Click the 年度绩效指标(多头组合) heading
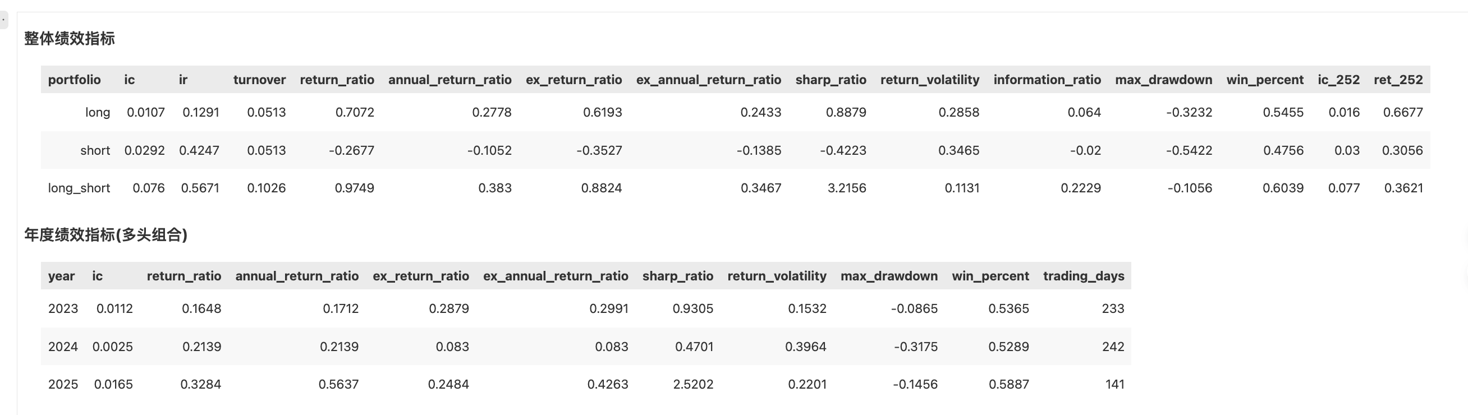Image resolution: width=1468 pixels, height=415 pixels. (106, 235)
